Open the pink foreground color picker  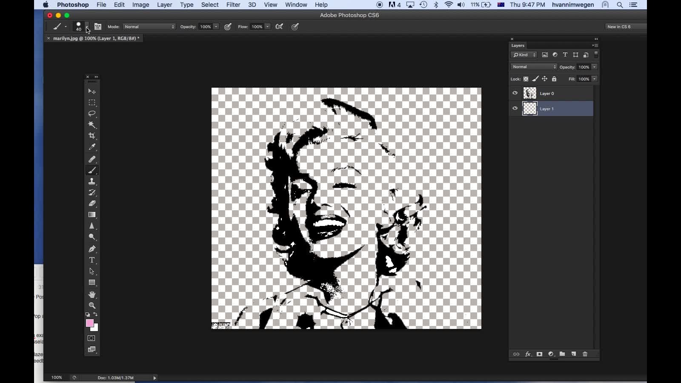[89, 323]
